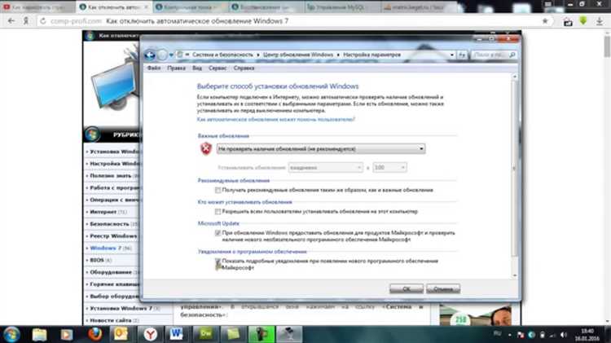Open the Вид menu

pos(197,68)
